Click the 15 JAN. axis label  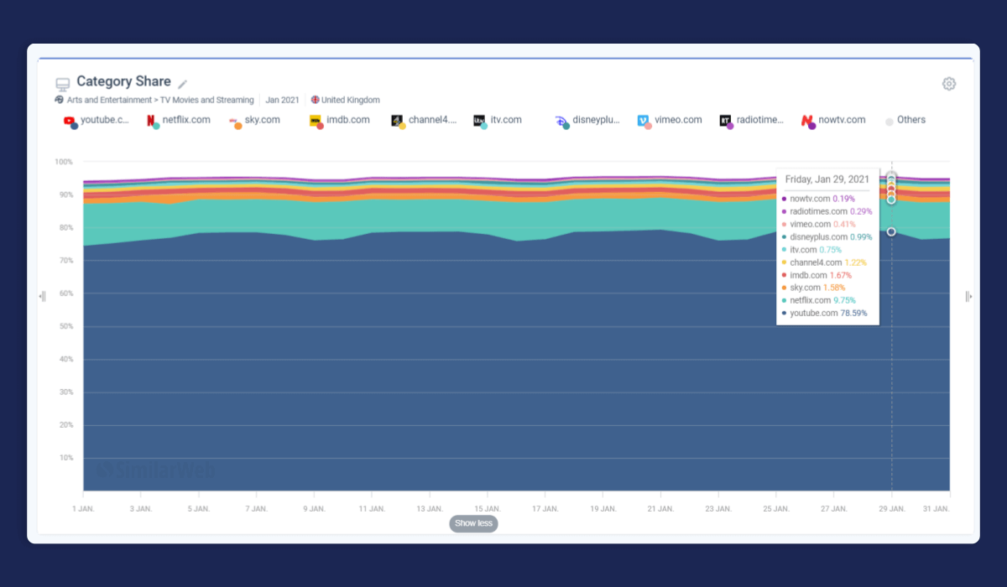point(487,508)
